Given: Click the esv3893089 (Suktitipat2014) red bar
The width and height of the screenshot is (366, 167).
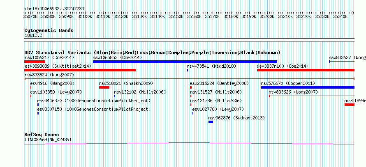Looking at the screenshot, I should [x=80, y=70].
